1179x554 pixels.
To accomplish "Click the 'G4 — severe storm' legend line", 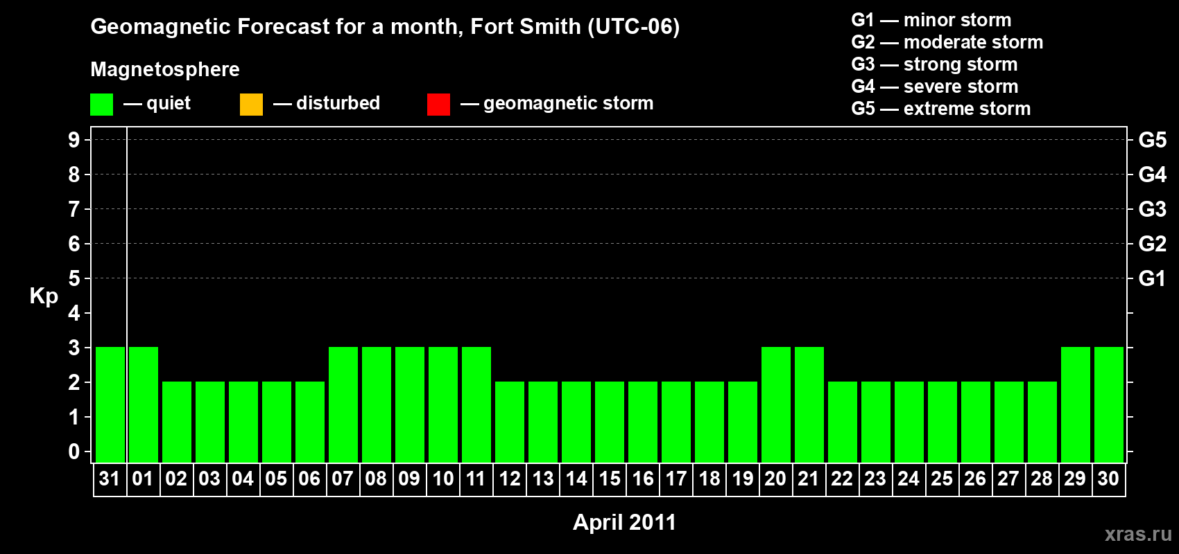I will (934, 87).
